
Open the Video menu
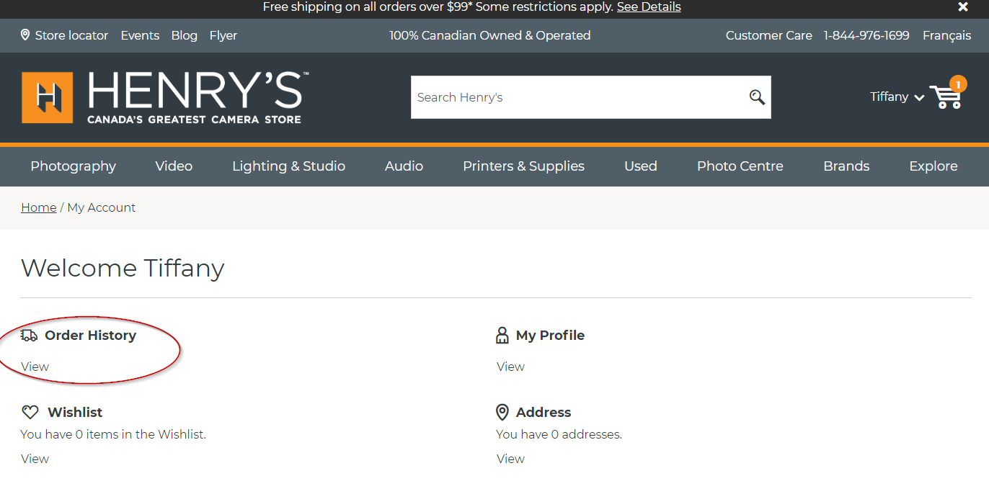[x=174, y=166]
